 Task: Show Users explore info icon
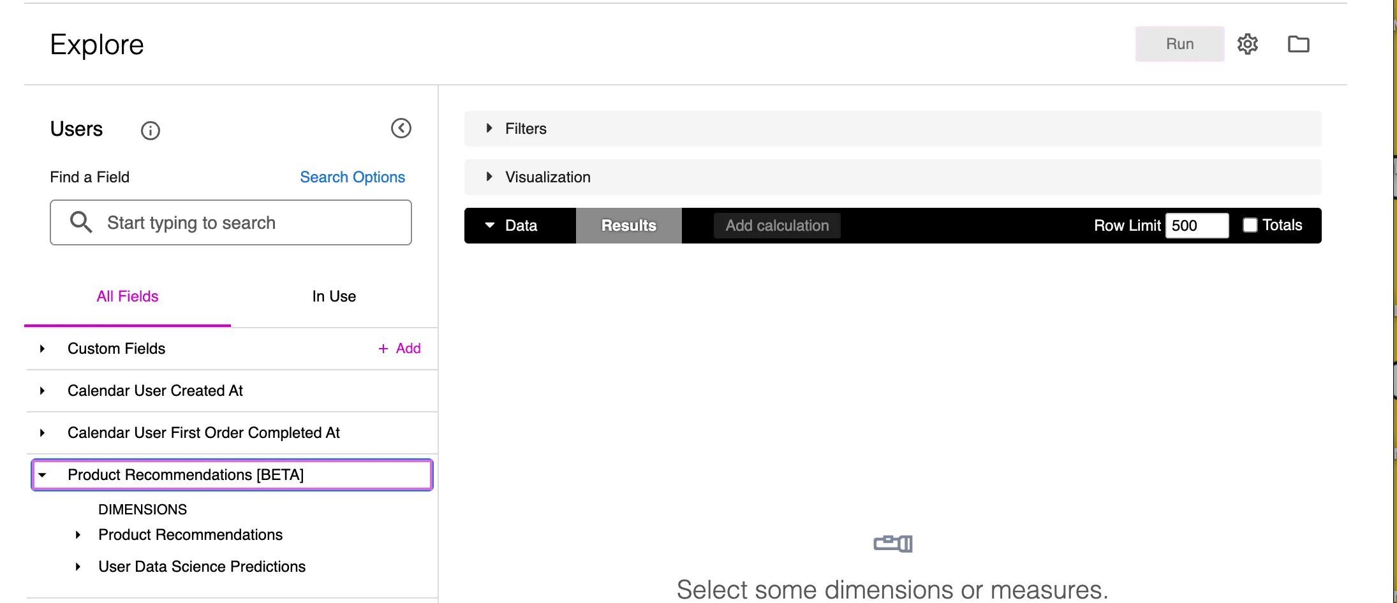(x=151, y=131)
